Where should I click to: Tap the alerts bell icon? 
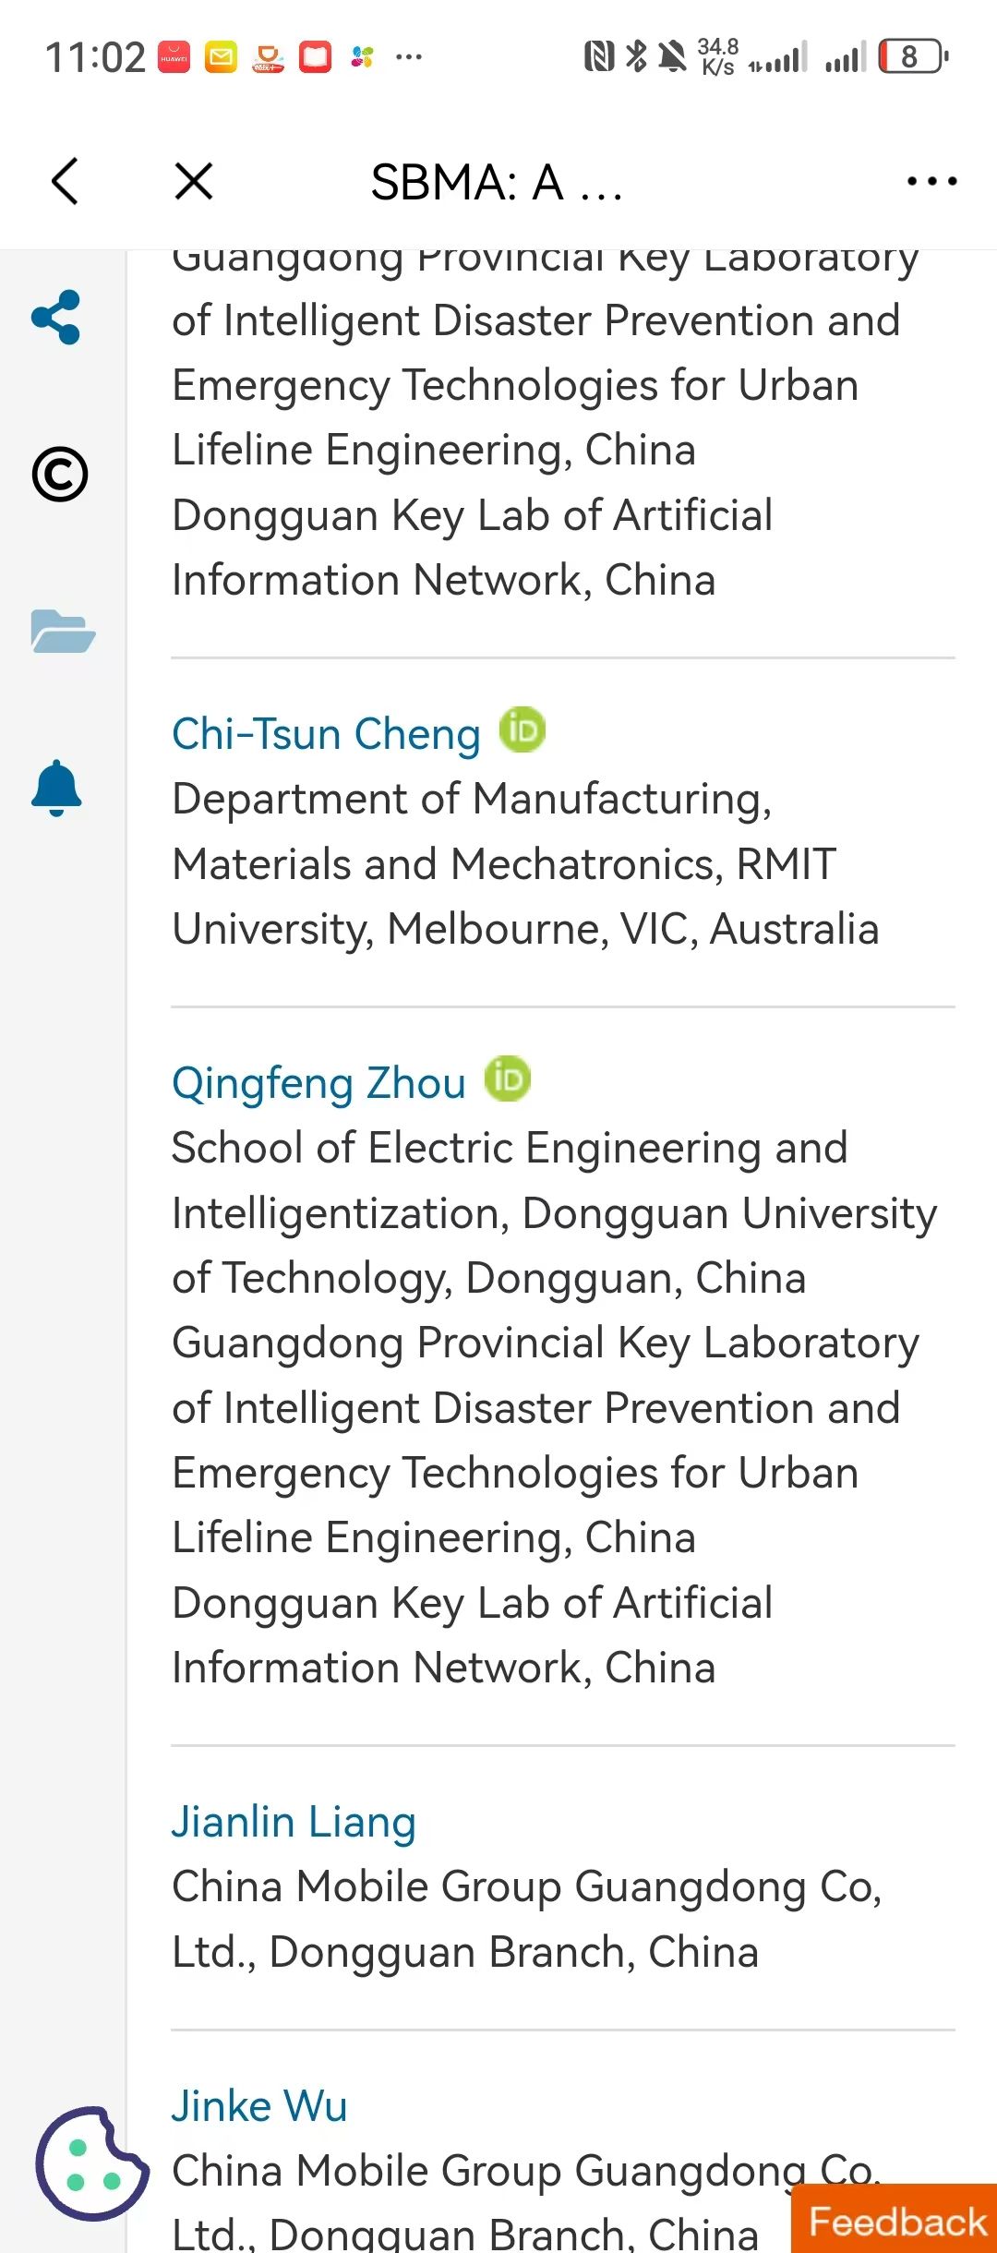click(56, 789)
